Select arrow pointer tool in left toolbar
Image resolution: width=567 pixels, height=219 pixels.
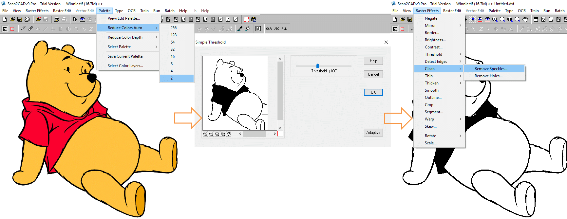click(x=75, y=19)
